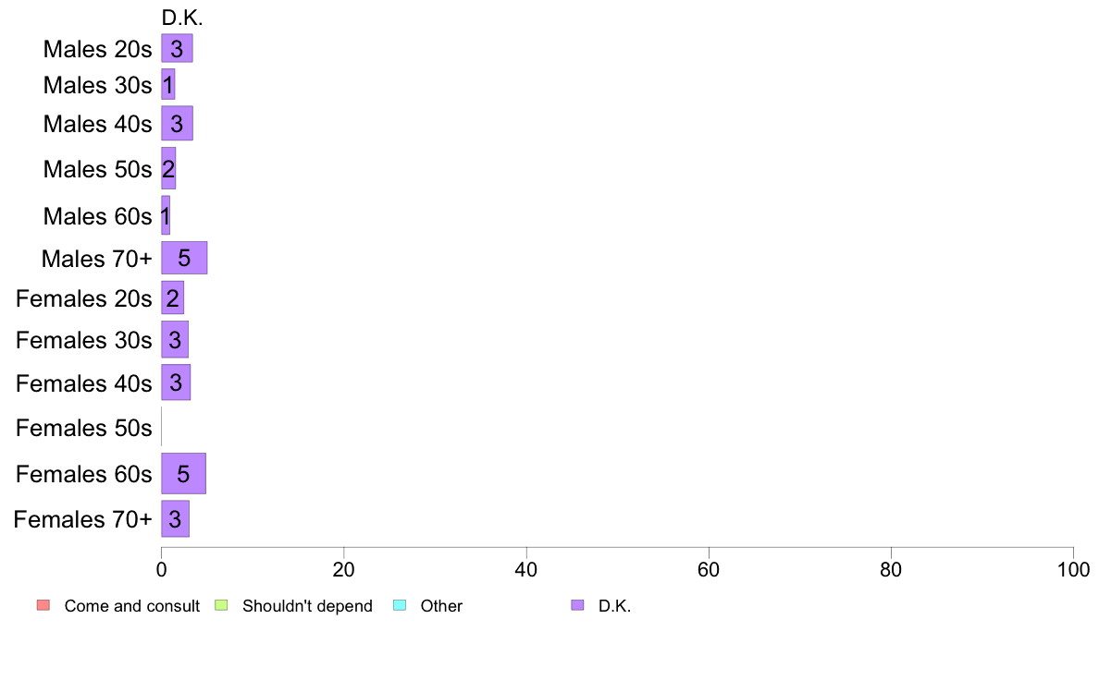Click the Shouldn't depend legend label

click(x=308, y=606)
